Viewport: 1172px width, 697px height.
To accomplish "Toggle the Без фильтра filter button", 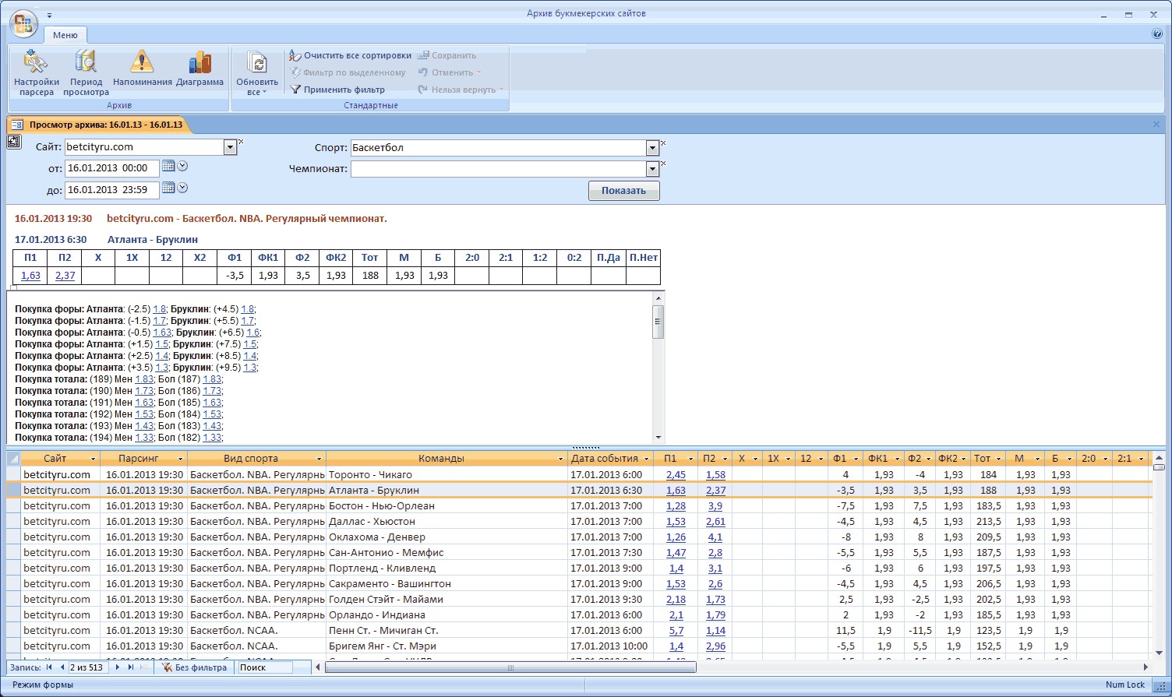I will pos(194,667).
